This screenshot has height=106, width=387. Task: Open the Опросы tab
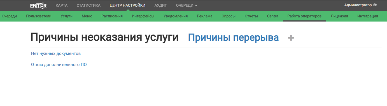[229, 16]
